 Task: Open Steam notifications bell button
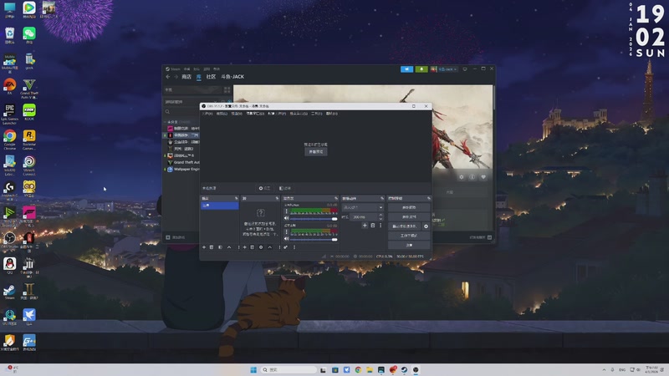point(421,69)
